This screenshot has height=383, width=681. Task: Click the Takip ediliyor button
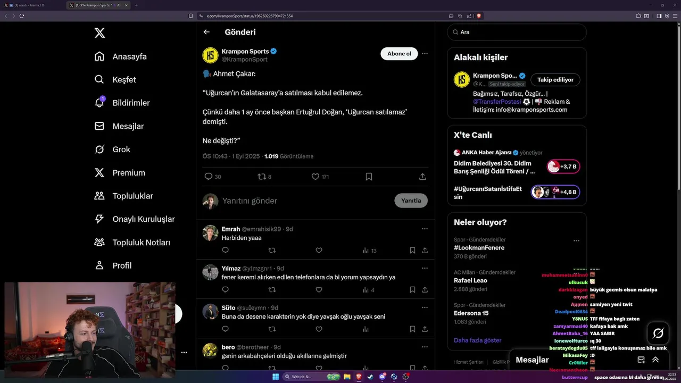tap(555, 80)
